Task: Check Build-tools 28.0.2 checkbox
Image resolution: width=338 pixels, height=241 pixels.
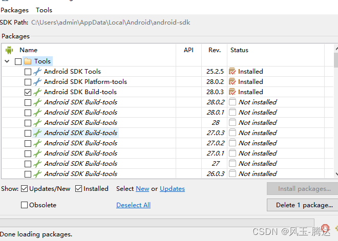Action: tap(28, 102)
